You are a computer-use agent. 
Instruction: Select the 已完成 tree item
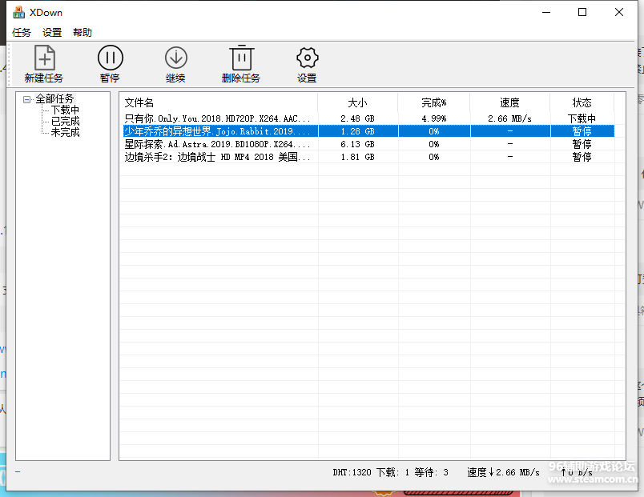pos(65,122)
